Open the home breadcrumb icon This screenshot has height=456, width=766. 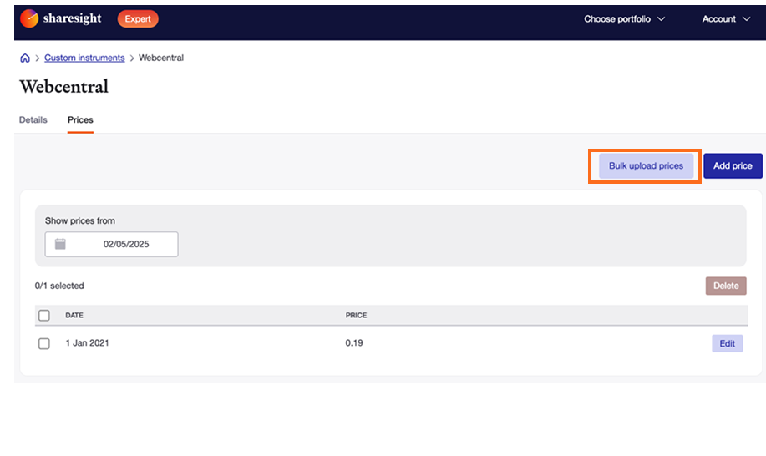coord(25,58)
